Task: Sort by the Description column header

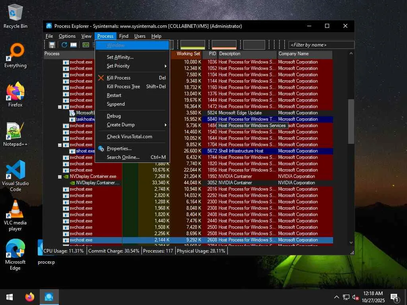Action: 247,54
